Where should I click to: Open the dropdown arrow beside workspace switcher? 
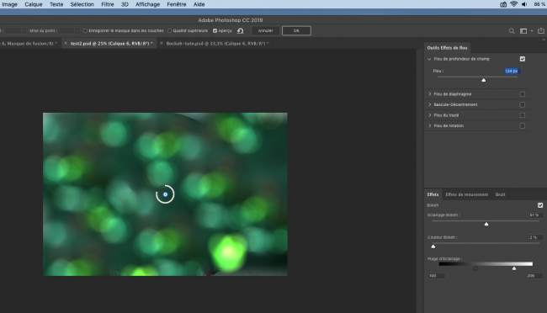tap(532, 31)
